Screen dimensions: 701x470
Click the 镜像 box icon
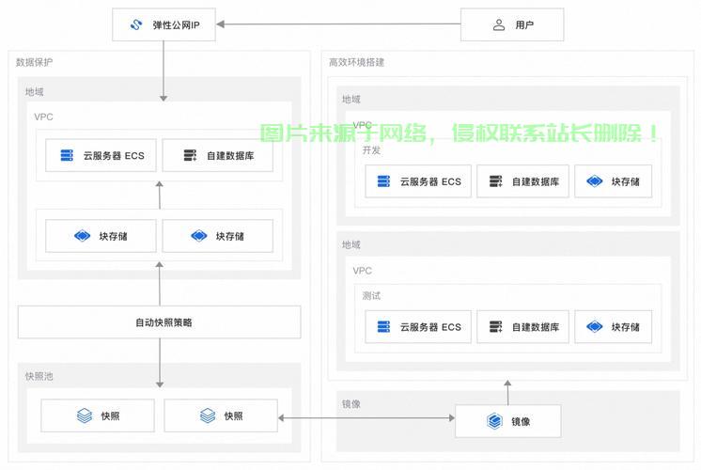[494, 421]
